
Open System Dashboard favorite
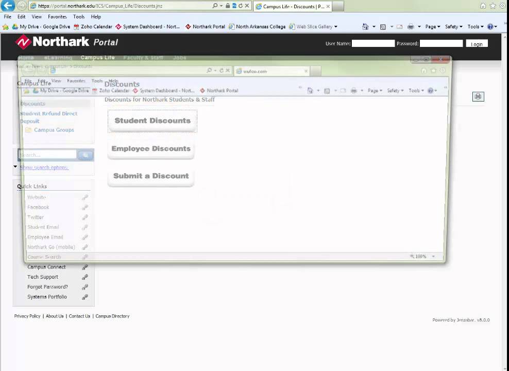pyautogui.click(x=148, y=27)
